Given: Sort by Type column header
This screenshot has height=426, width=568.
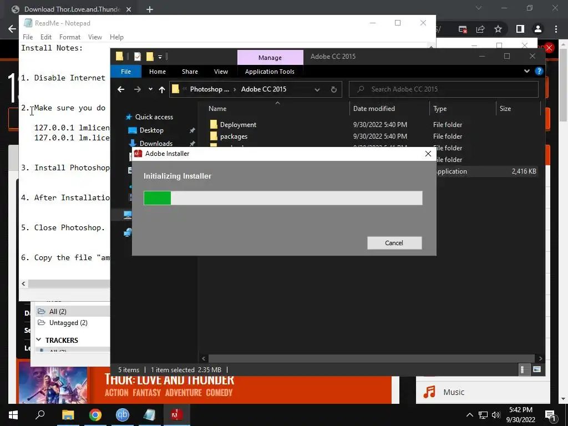Looking at the screenshot, I should tap(440, 108).
